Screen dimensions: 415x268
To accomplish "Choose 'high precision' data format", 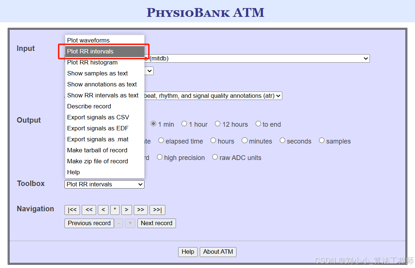I will point(159,157).
